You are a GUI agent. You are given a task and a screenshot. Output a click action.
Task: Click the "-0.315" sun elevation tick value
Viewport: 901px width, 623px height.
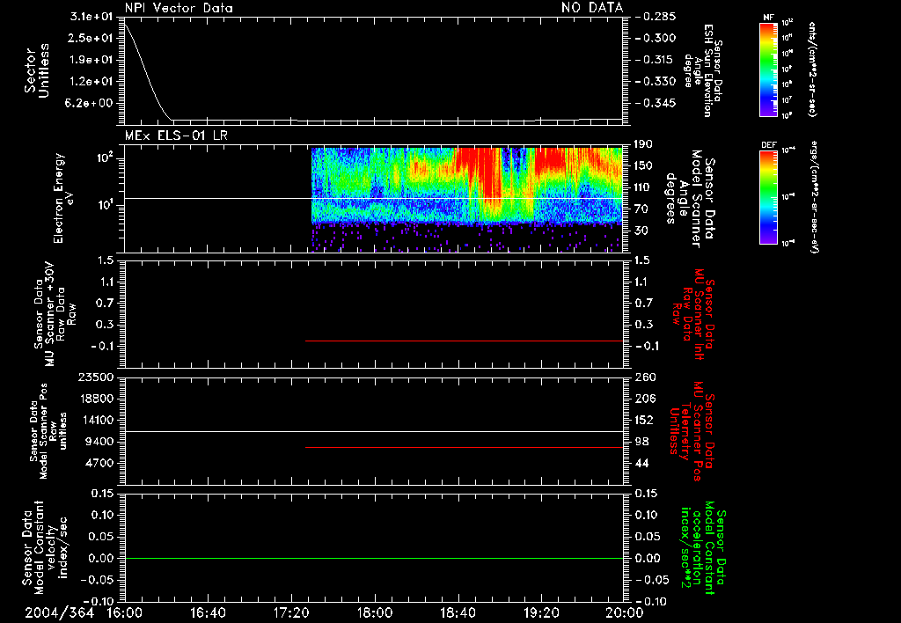(655, 60)
